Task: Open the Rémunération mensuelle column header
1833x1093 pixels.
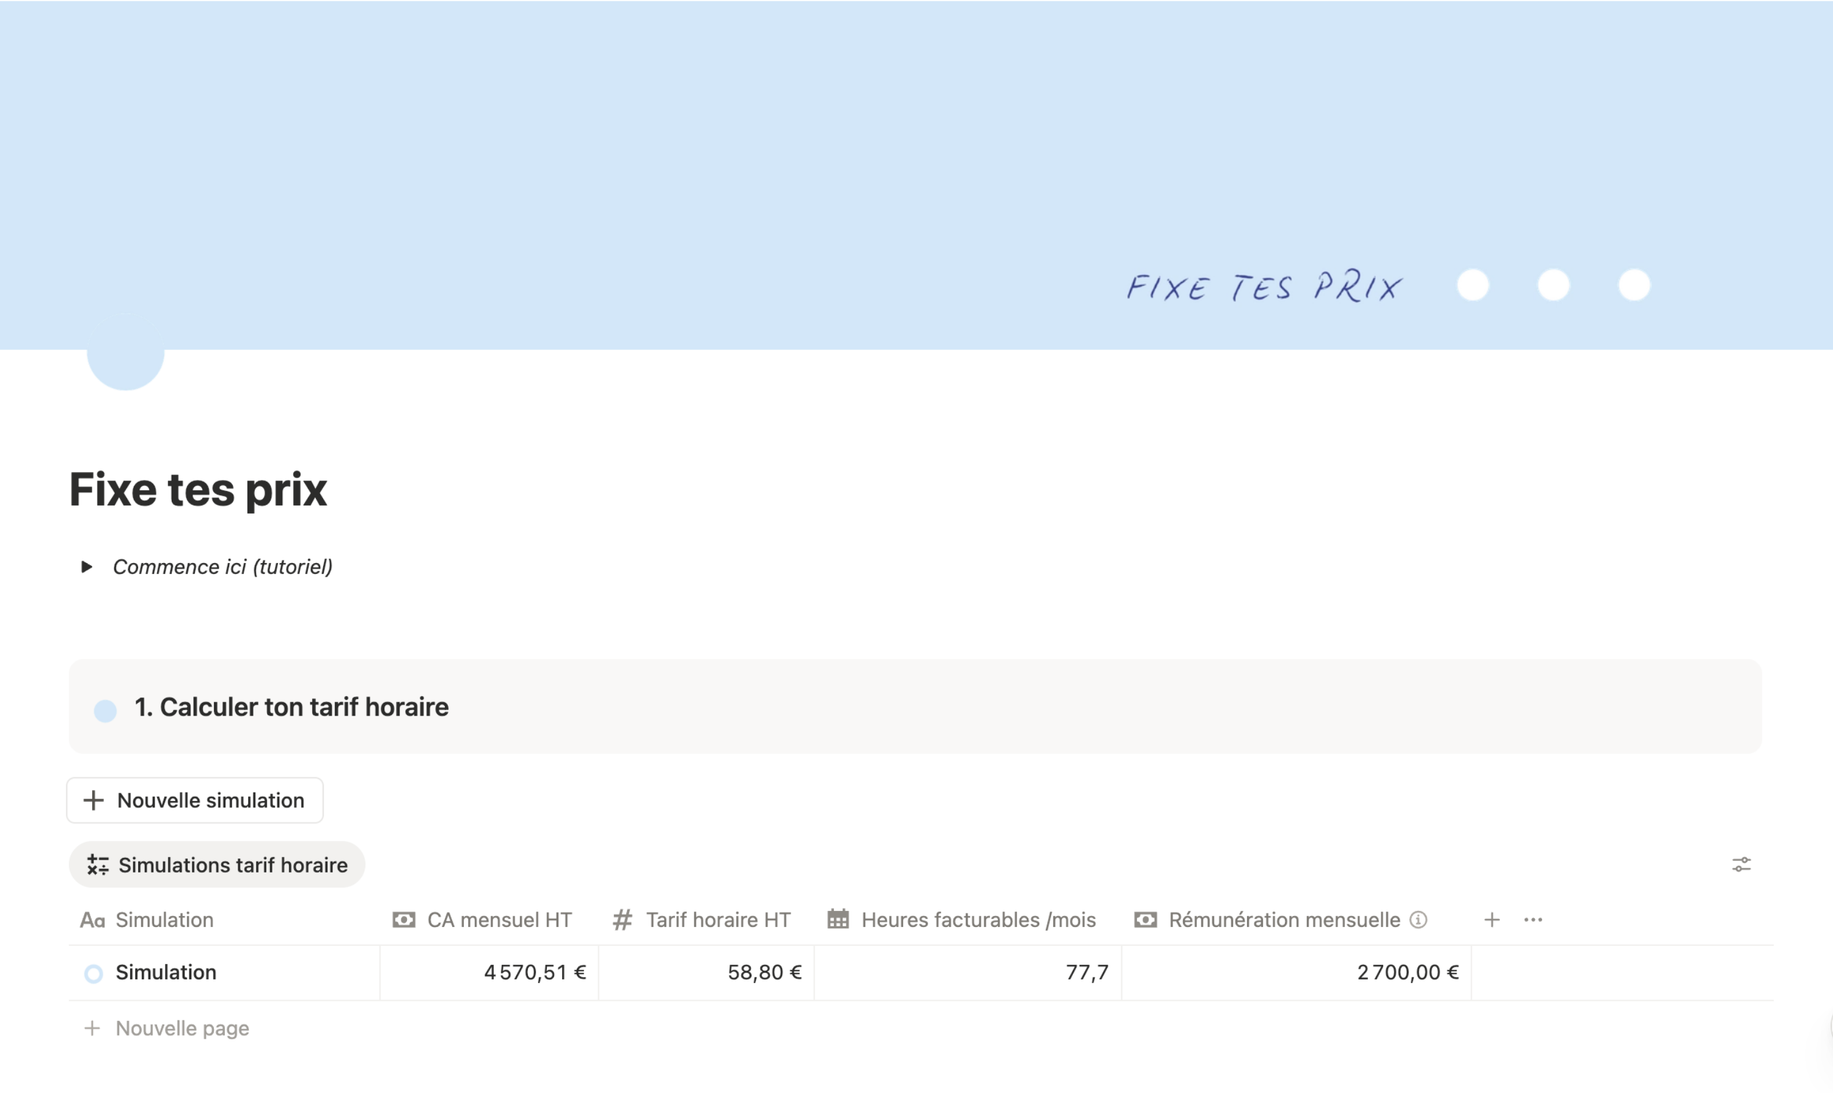Action: (1296, 920)
